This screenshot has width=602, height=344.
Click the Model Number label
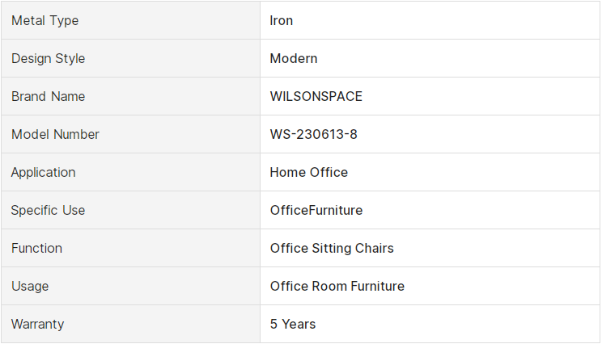click(55, 135)
